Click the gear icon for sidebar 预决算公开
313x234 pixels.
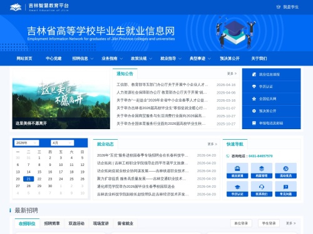point(254,111)
